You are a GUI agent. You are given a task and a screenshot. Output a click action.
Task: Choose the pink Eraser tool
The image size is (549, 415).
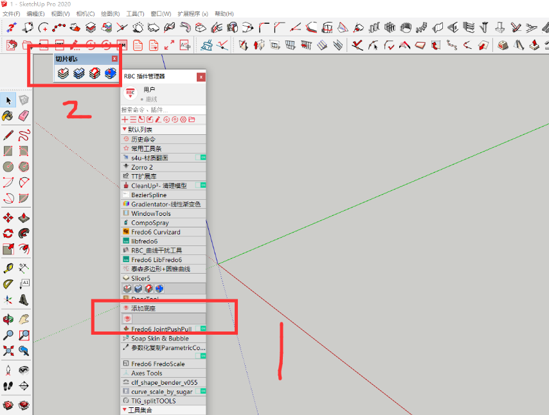click(24, 116)
